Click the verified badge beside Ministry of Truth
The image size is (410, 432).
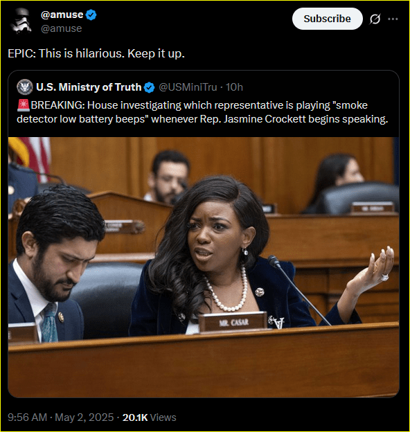150,88
